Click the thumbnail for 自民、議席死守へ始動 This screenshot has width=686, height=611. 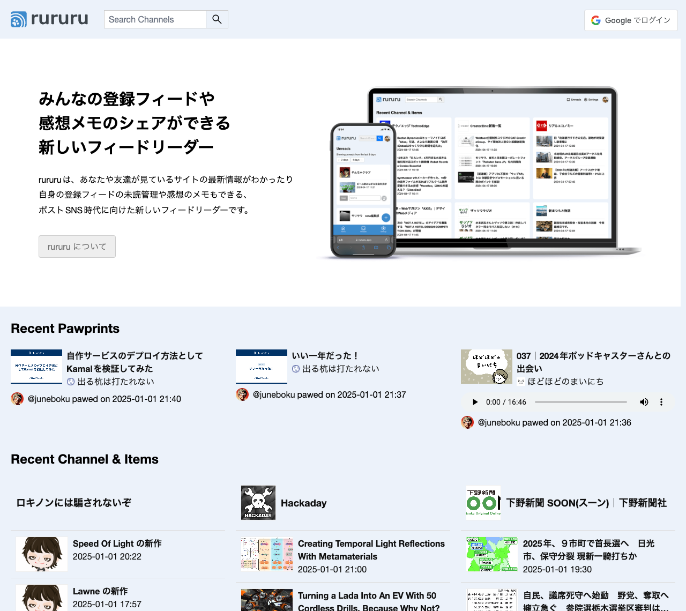click(x=492, y=600)
